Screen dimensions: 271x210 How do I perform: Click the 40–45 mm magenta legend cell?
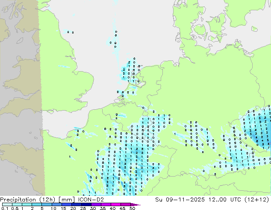point(116,204)
